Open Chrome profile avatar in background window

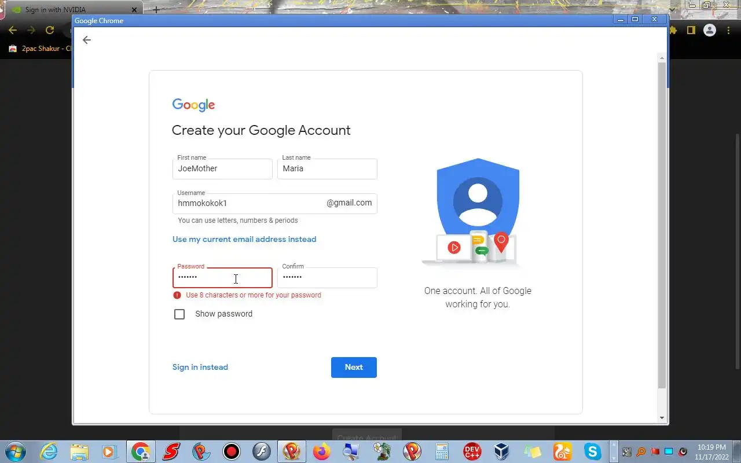710,30
